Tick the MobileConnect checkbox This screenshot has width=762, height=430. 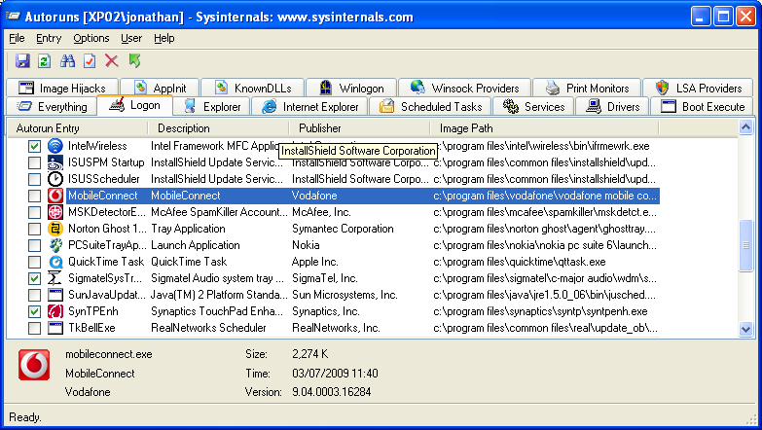(x=34, y=196)
